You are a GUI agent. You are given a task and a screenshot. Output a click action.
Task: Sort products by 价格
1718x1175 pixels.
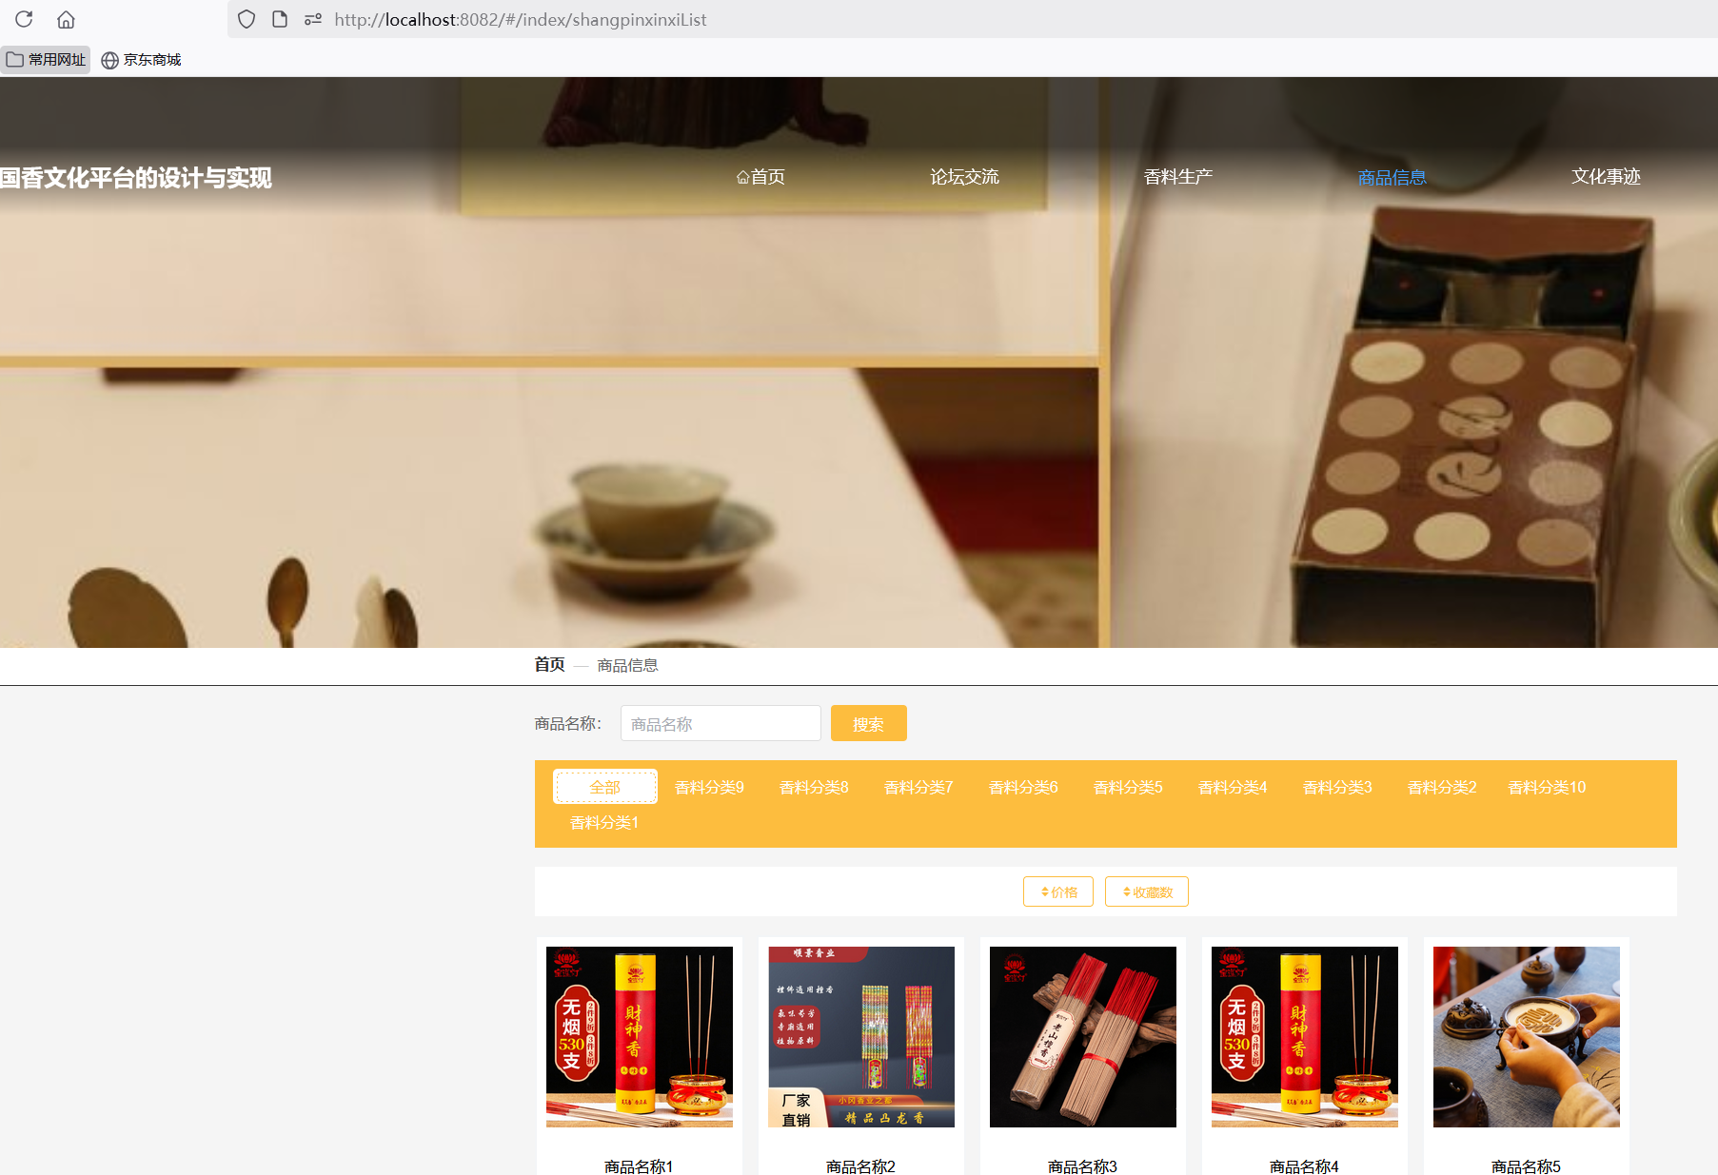click(x=1058, y=891)
